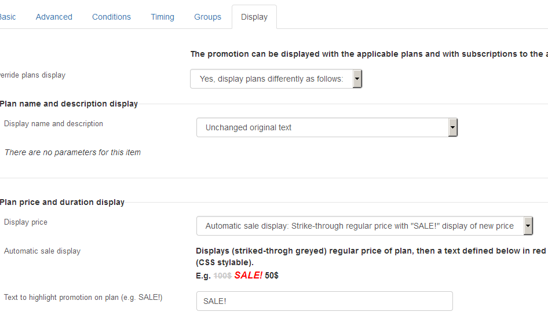Open the override plans display dropdown
This screenshot has width=548, height=319.
pos(276,79)
